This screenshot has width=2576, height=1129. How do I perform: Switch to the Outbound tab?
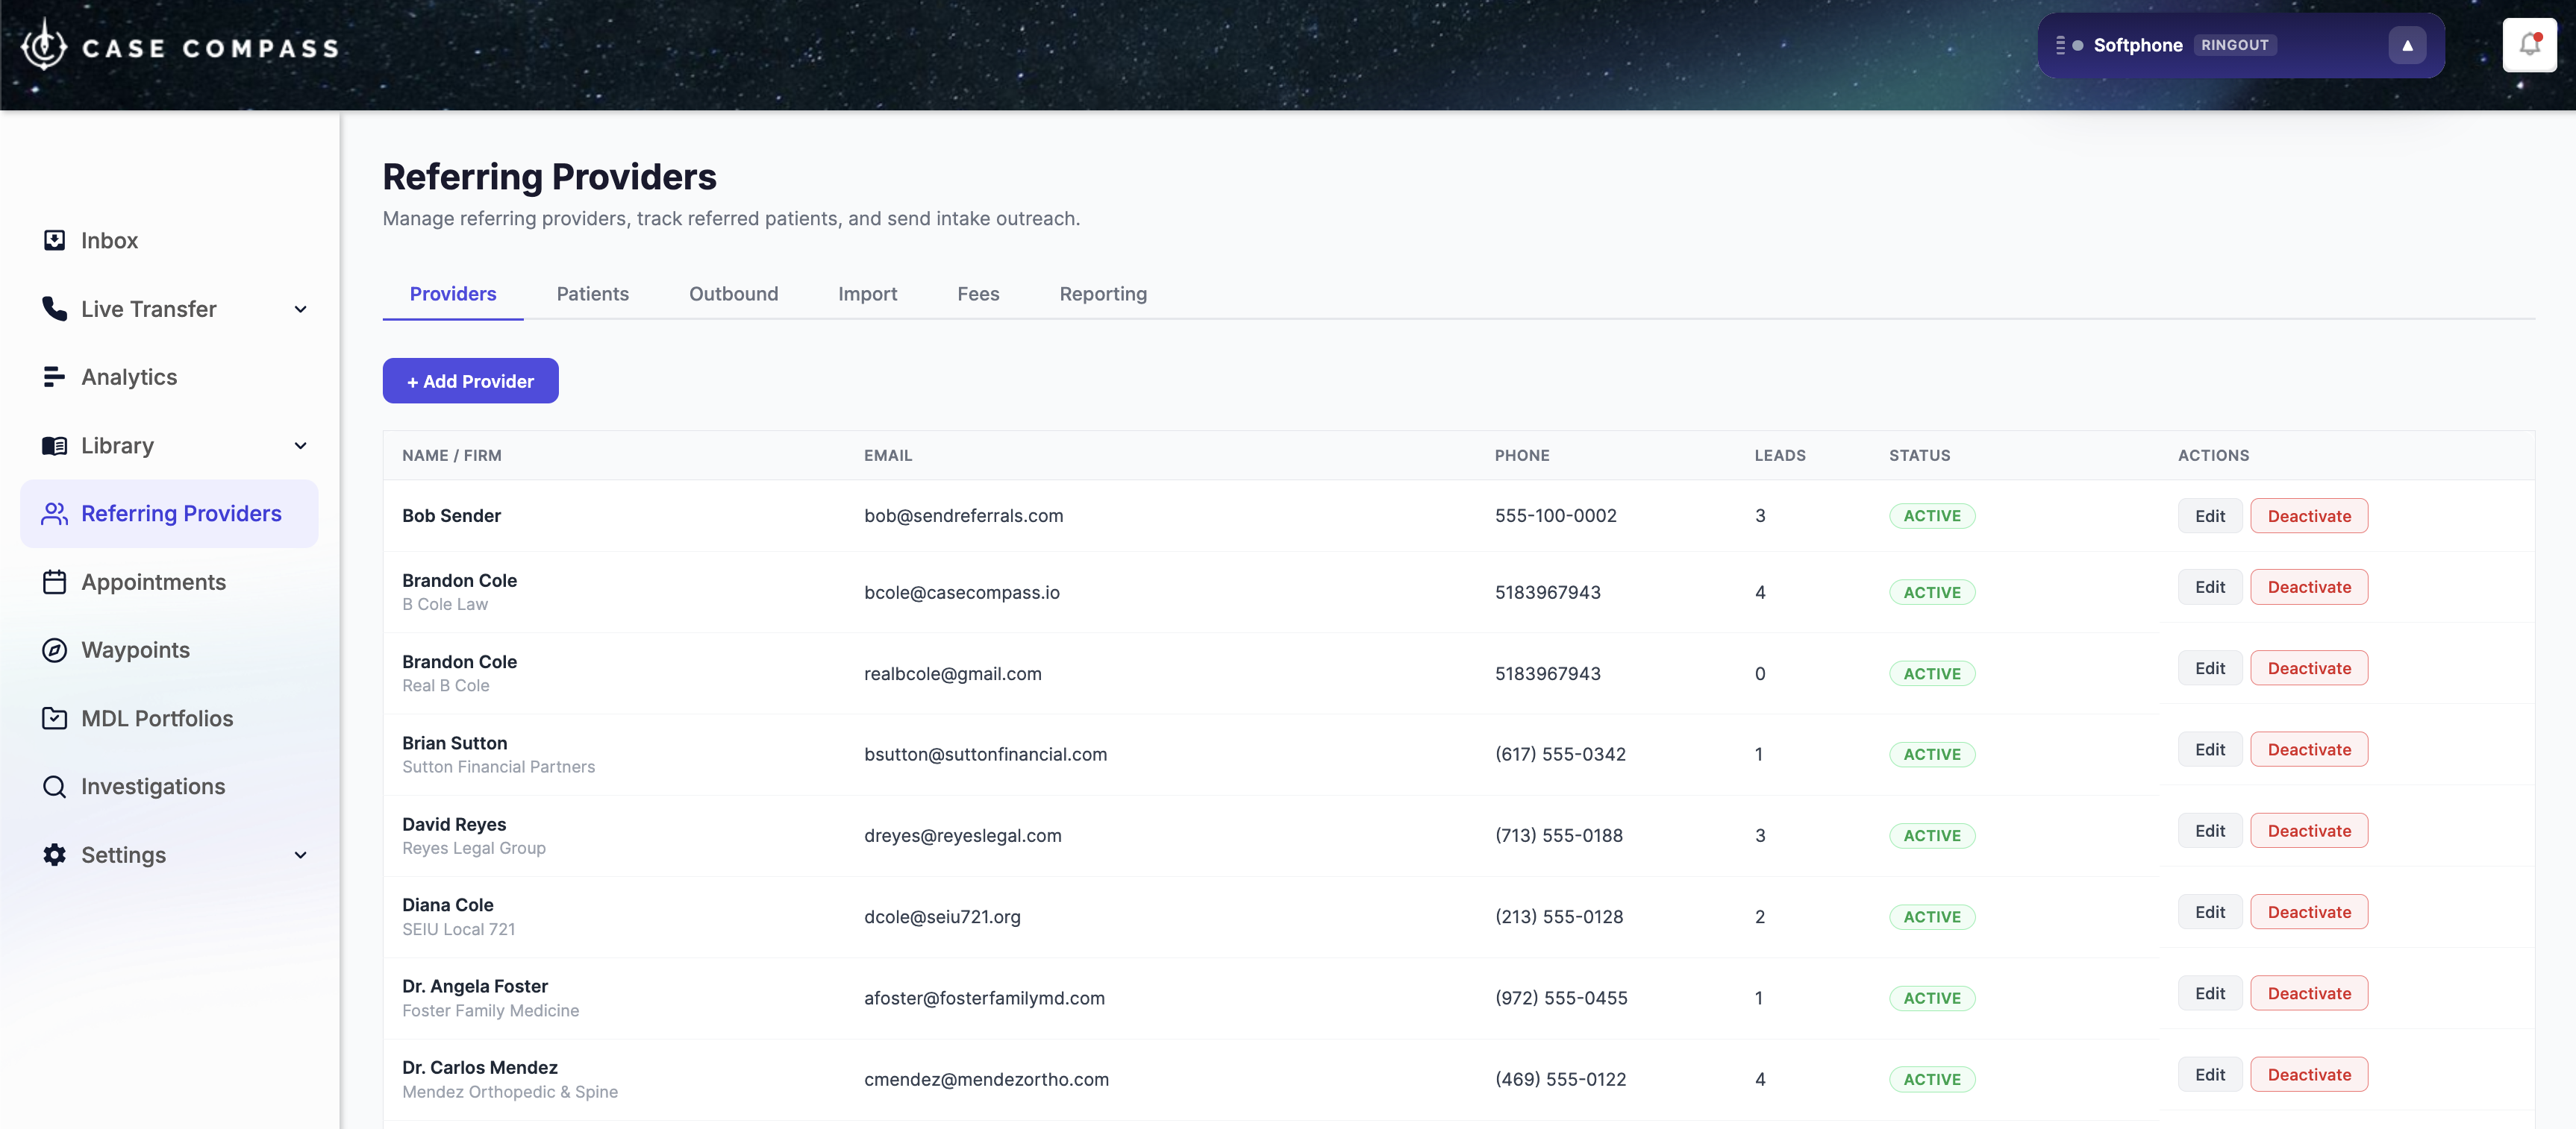(x=733, y=294)
